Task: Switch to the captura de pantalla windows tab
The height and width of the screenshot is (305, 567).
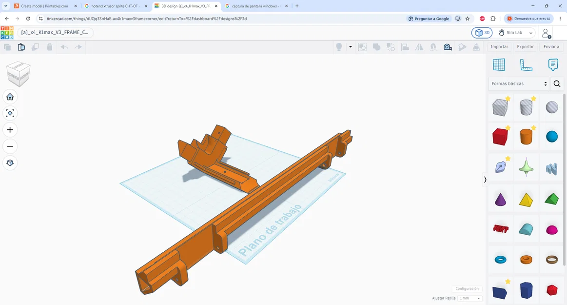Action: pos(256,6)
